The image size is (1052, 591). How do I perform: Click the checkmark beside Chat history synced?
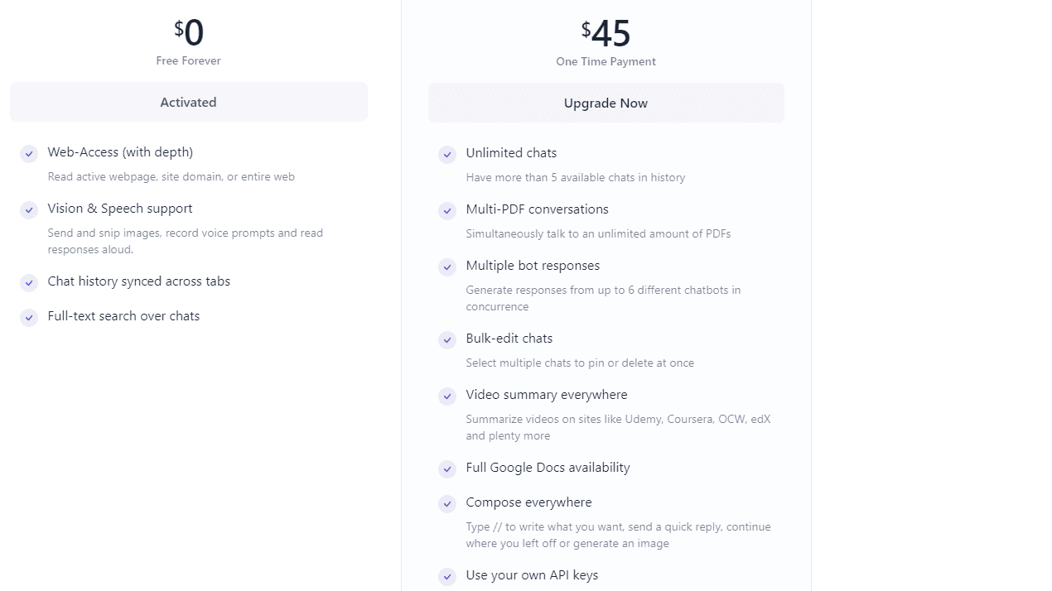pyautogui.click(x=29, y=282)
